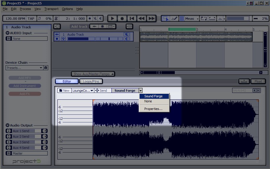270x169 pixels.
Task: Click the TAP tempo button
Action: tap(31, 19)
